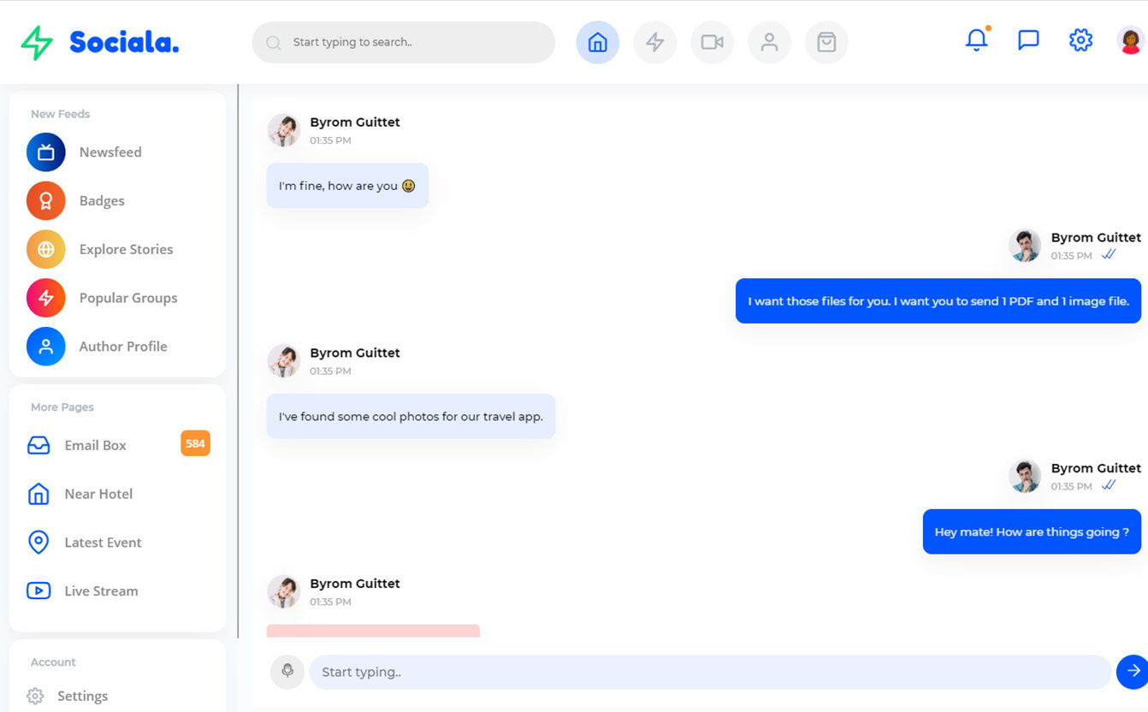Open Email Box with 584 badge

point(95,446)
